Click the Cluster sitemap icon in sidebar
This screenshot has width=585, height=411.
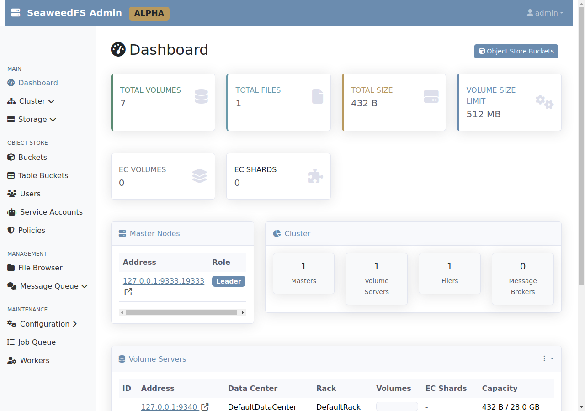(11, 101)
